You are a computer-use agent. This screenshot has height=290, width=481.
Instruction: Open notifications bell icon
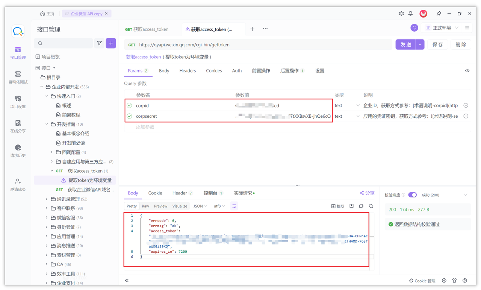410,14
